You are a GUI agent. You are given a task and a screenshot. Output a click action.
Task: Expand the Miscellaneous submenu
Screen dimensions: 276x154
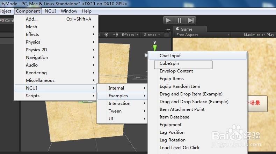(x=56, y=80)
